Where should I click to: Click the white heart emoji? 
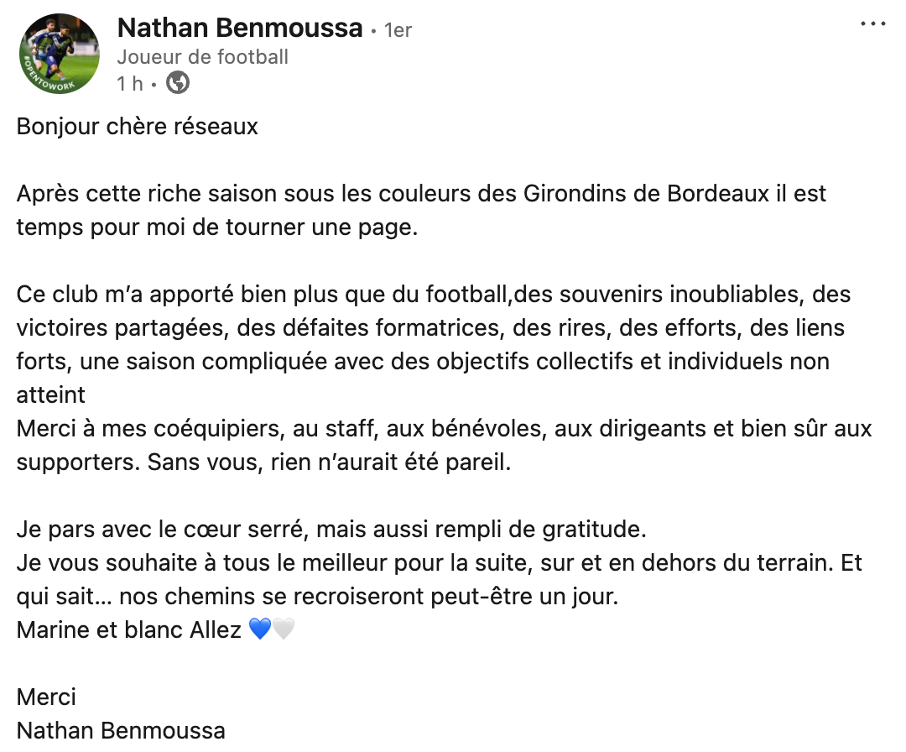click(x=284, y=629)
